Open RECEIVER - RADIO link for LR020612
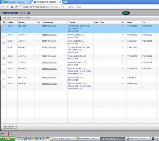 [49, 41]
